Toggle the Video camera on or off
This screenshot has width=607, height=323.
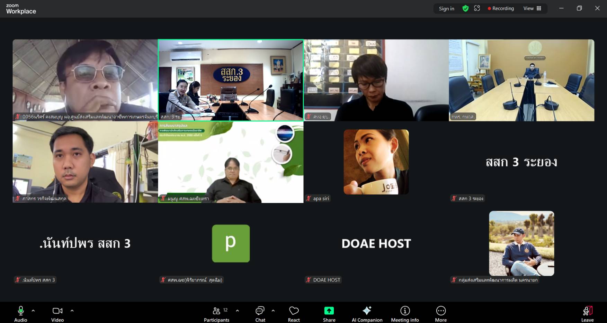point(57,314)
